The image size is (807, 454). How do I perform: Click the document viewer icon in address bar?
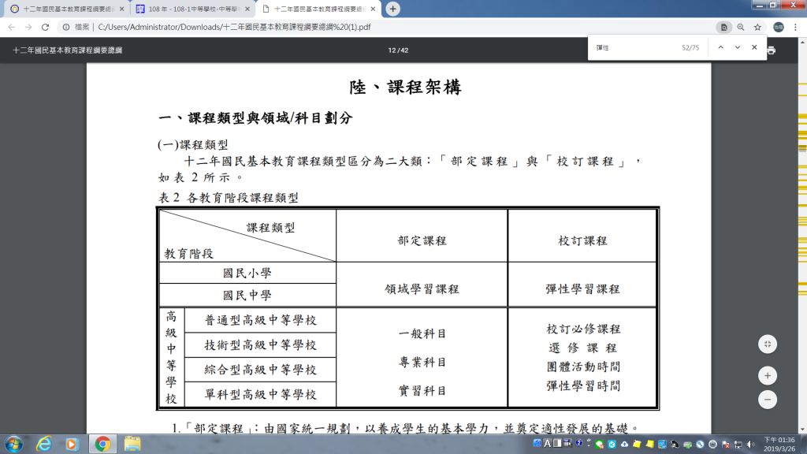[724, 26]
